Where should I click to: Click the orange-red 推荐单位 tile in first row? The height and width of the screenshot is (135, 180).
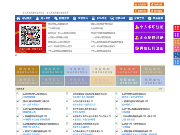pyautogui.click(x=128, y=70)
